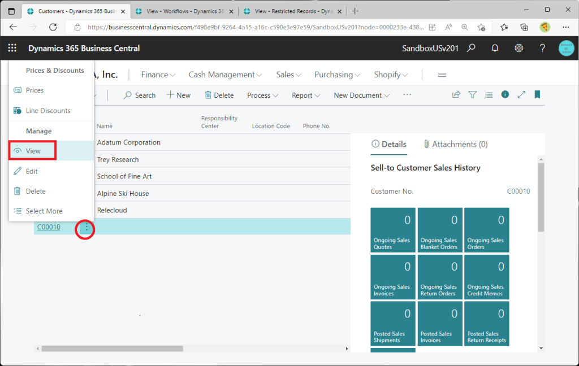
Task: Open the Report dropdown
Action: [306, 95]
